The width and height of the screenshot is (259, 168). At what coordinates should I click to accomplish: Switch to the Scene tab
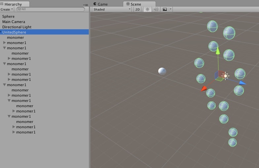point(139,4)
